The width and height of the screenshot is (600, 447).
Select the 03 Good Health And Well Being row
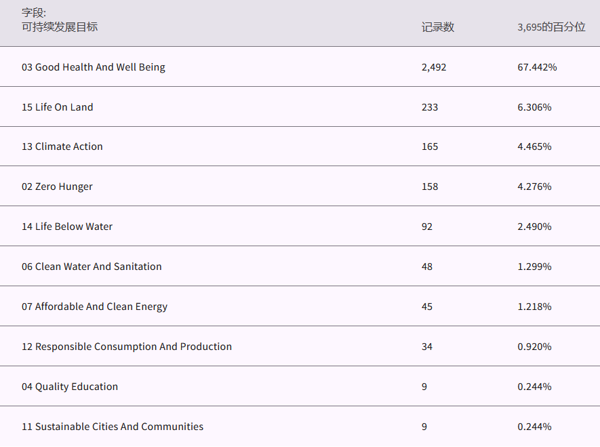point(94,67)
